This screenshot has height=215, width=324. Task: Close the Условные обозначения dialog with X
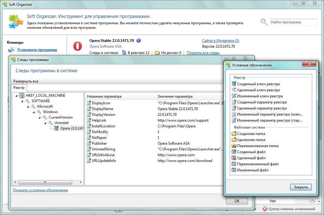point(309,64)
